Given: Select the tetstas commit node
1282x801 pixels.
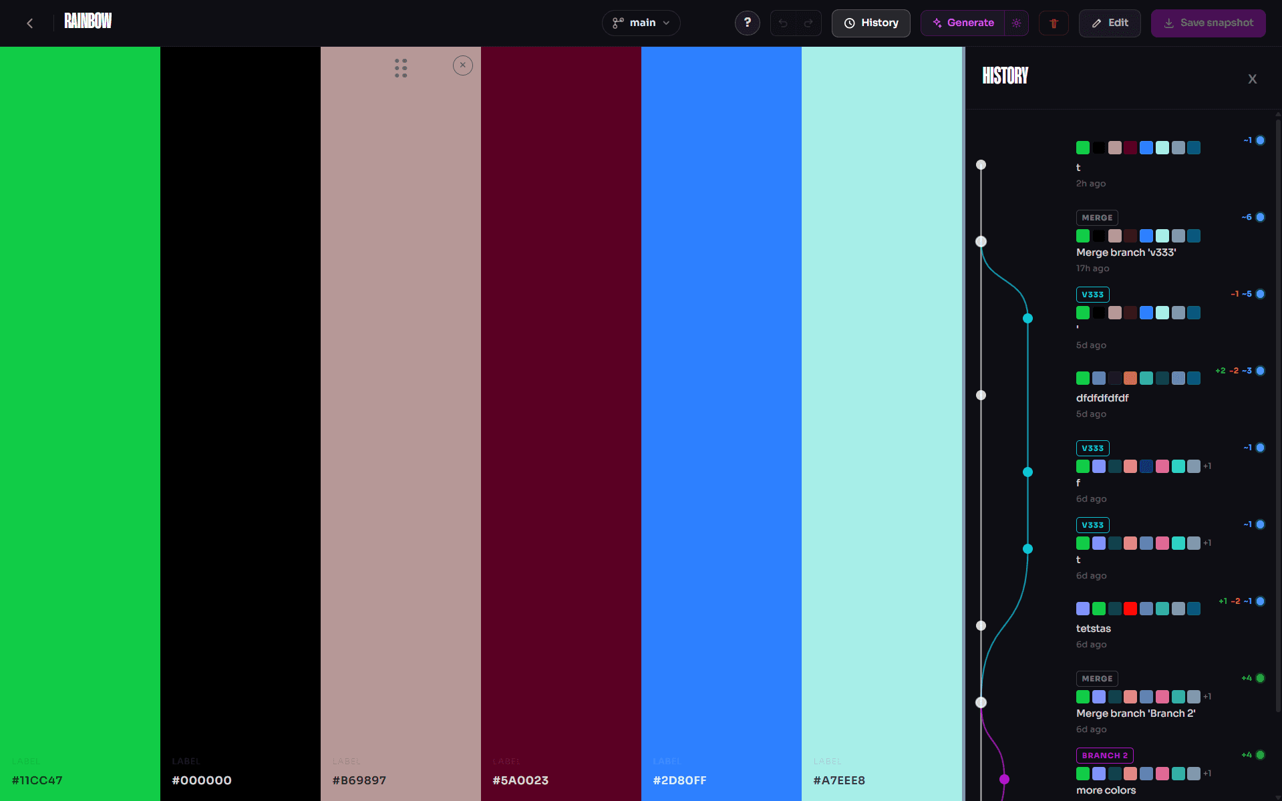Looking at the screenshot, I should pyautogui.click(x=981, y=626).
